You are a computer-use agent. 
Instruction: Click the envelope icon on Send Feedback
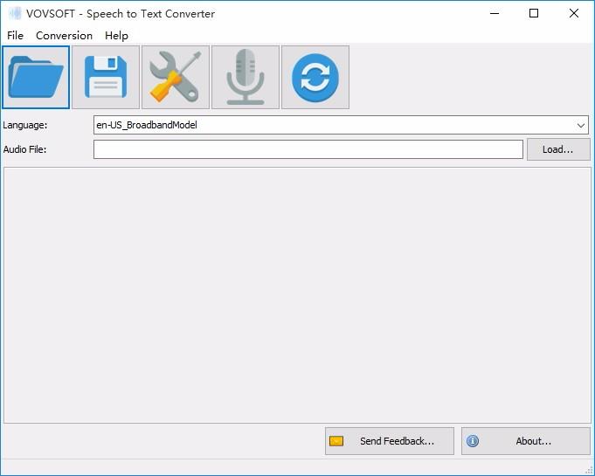pyautogui.click(x=336, y=441)
